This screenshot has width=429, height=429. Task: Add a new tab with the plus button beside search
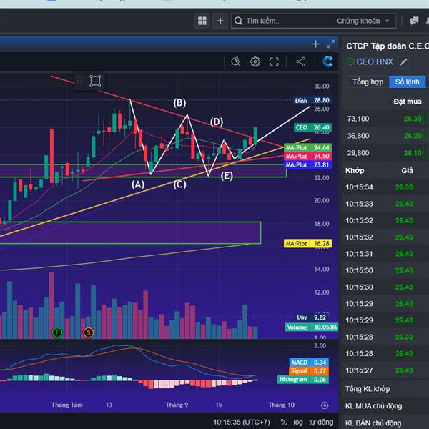(220, 21)
